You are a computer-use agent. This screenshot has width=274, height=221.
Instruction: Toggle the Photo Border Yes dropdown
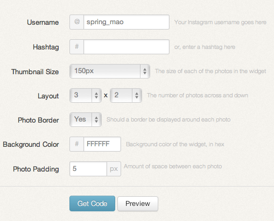coord(86,119)
